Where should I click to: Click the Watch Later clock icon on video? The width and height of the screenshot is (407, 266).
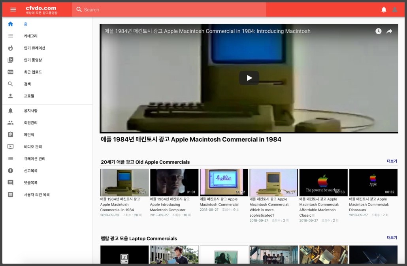tap(378, 31)
